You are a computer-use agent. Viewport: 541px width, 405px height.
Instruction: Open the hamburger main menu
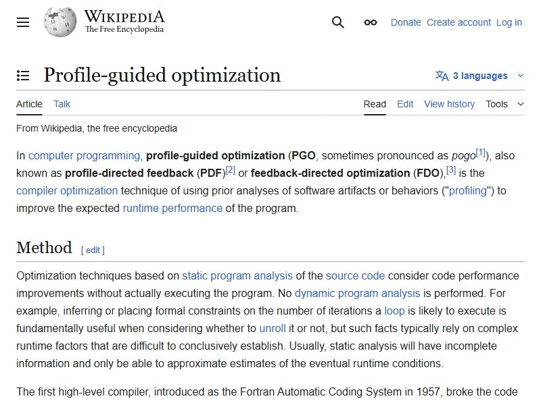(x=23, y=22)
